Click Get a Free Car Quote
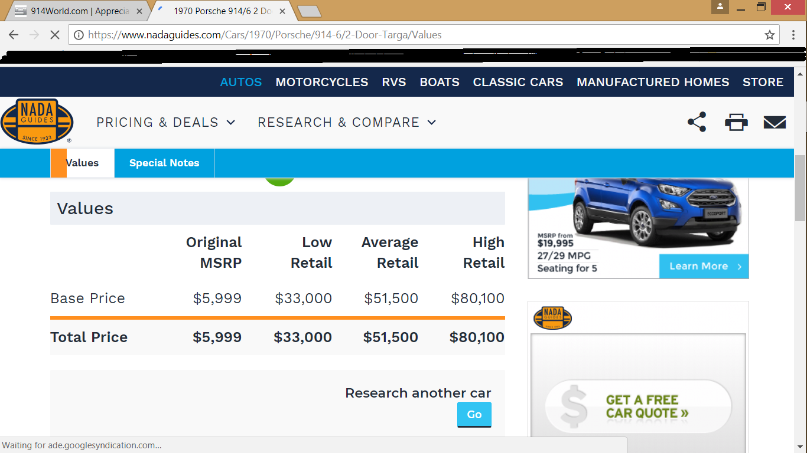 (638, 406)
